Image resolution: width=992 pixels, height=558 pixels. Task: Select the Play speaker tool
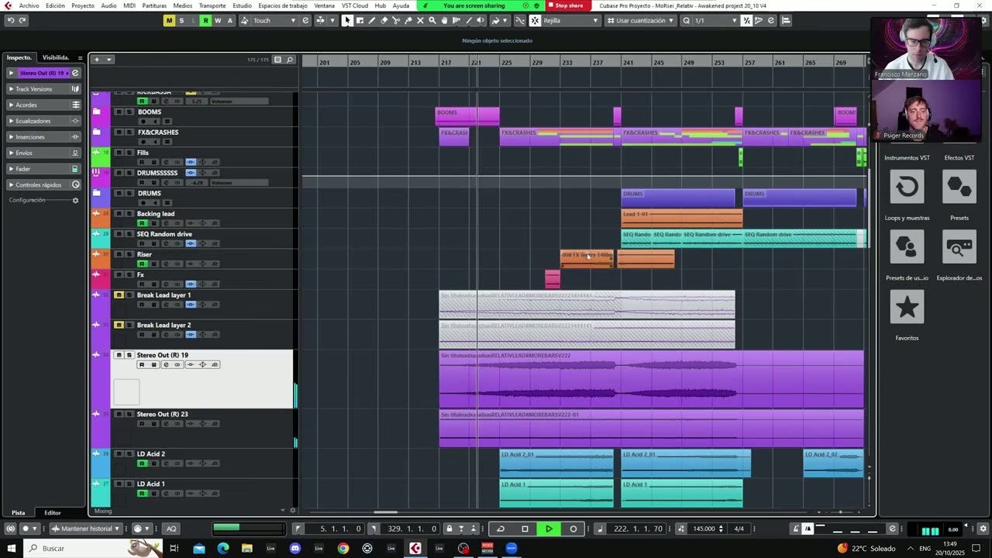click(480, 20)
